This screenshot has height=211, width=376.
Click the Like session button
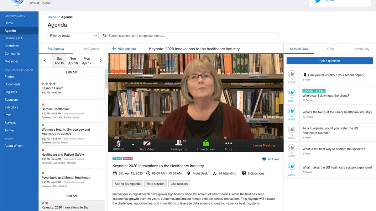pyautogui.click(x=179, y=184)
